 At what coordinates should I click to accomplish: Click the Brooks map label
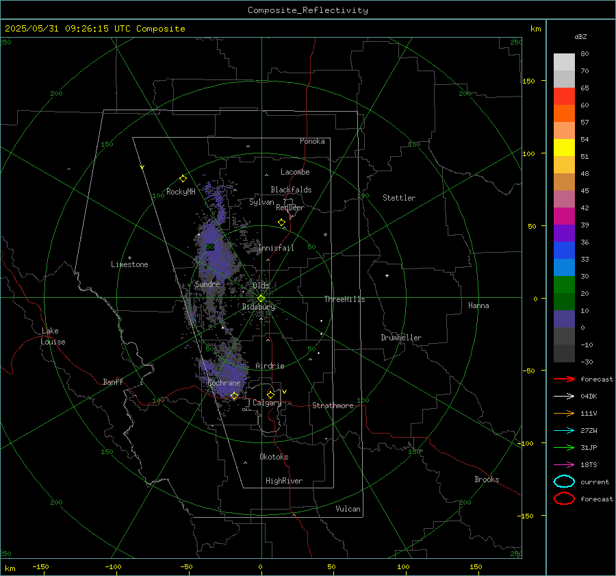(487, 479)
